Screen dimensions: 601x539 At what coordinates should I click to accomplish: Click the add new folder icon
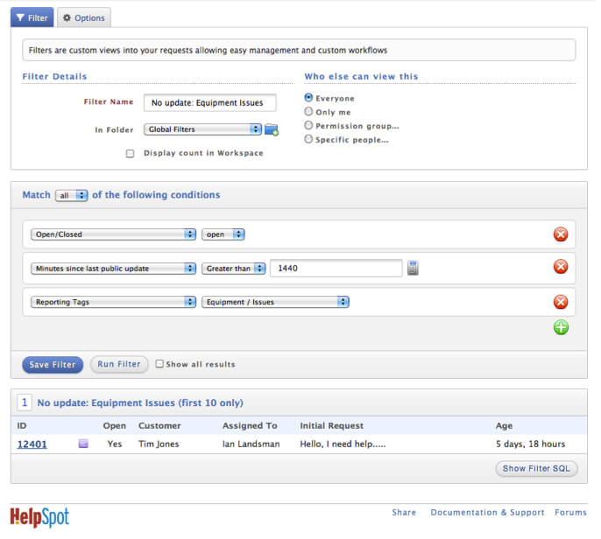click(x=272, y=129)
